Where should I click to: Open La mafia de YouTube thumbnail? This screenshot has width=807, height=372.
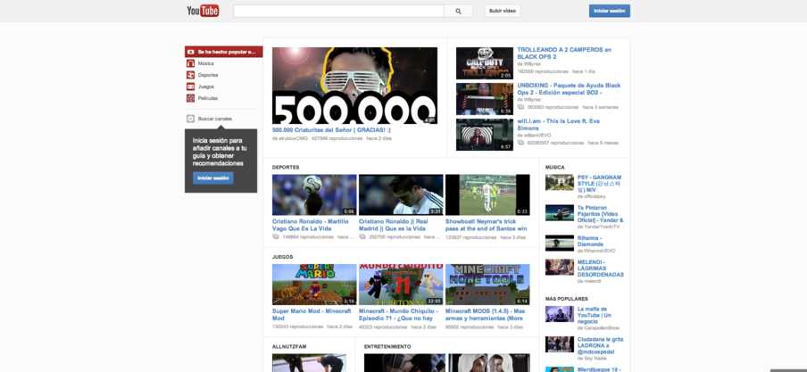(560, 314)
